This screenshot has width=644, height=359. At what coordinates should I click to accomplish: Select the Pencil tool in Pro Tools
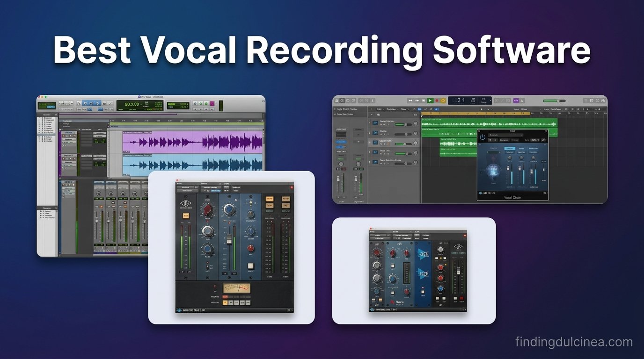click(x=110, y=103)
